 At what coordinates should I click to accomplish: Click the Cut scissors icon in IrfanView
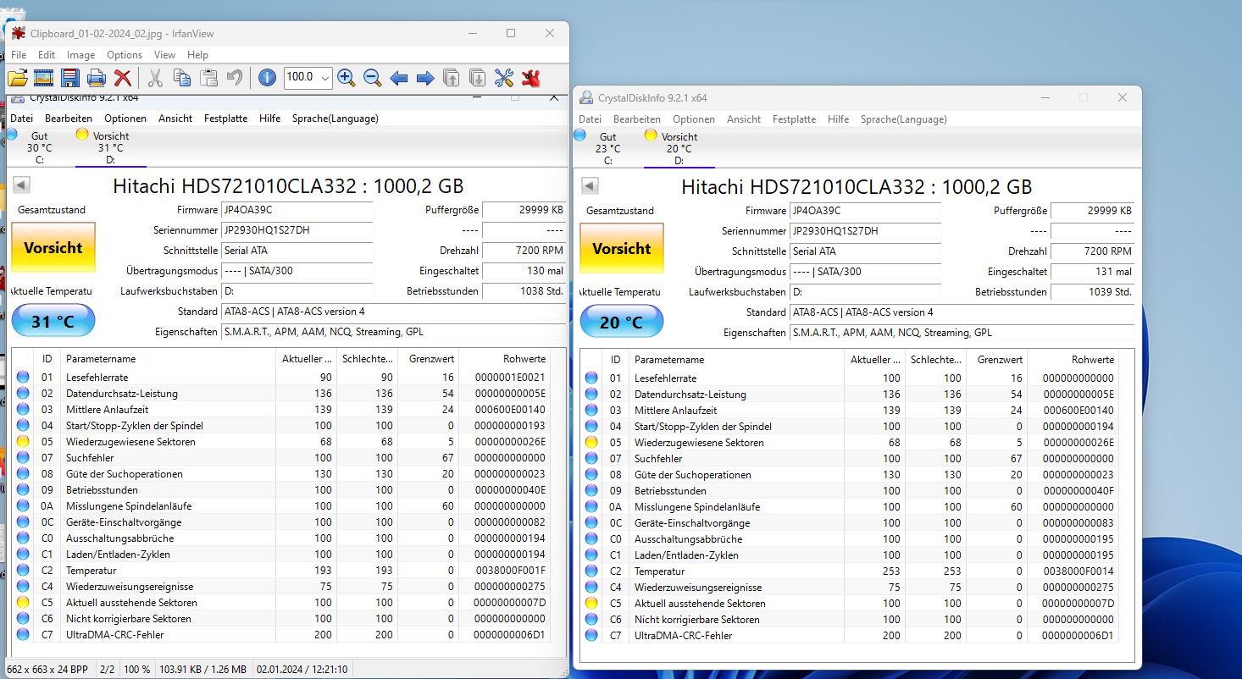point(155,78)
